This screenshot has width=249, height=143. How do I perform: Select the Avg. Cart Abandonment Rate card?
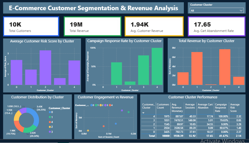click(217, 27)
